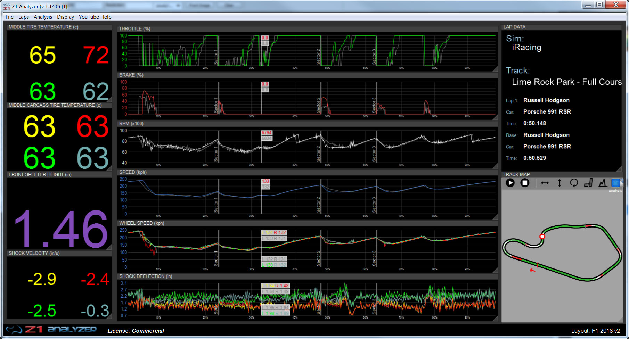The height and width of the screenshot is (339, 629).
Task: Open the Display menu
Action: (65, 17)
